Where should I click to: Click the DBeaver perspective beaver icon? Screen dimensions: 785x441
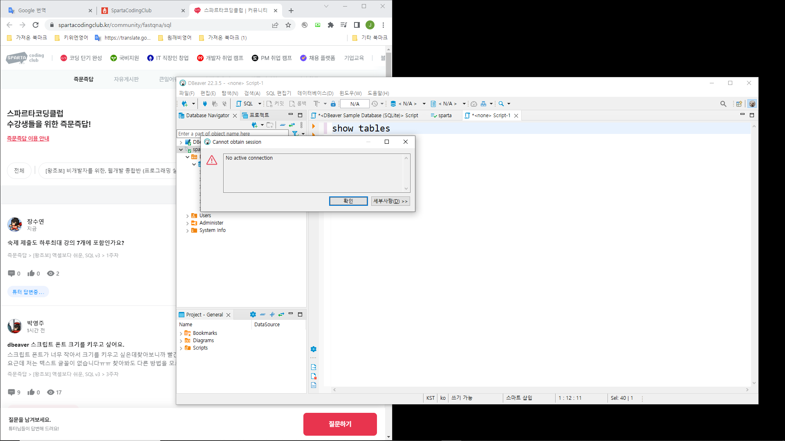tap(752, 104)
